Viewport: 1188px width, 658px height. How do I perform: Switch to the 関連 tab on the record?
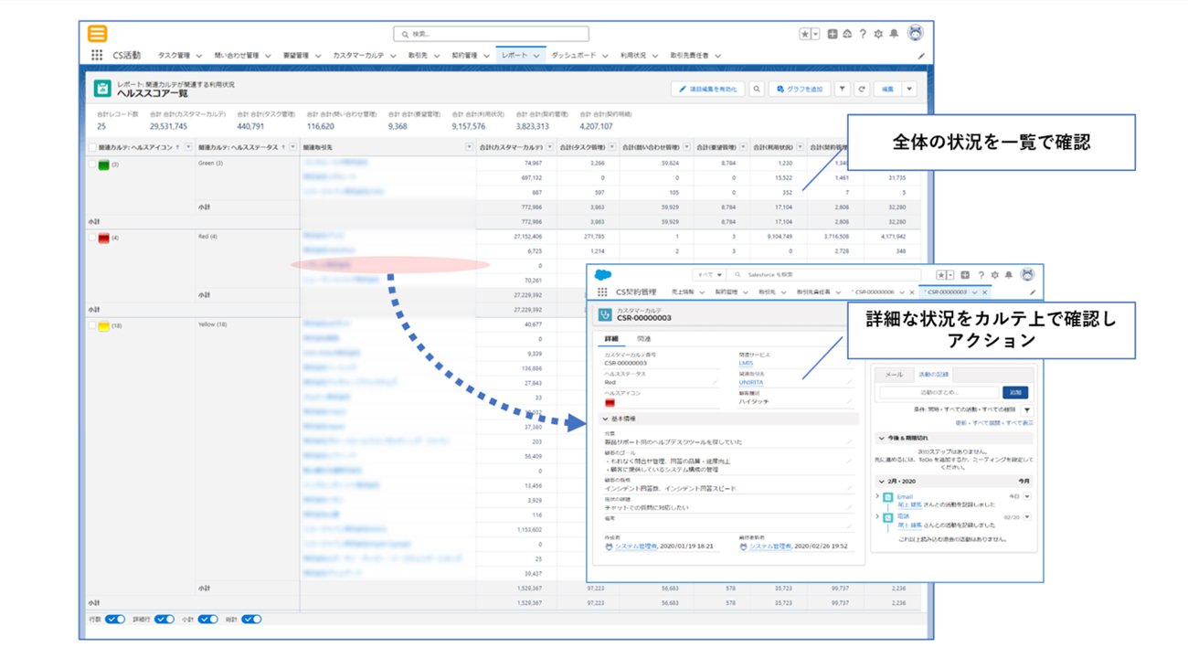[644, 339]
